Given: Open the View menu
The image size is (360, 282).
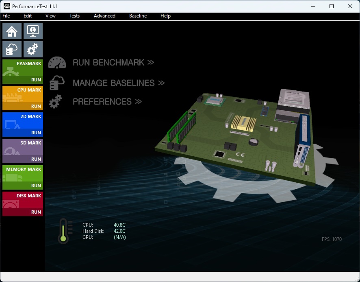Looking at the screenshot, I should (50, 16).
